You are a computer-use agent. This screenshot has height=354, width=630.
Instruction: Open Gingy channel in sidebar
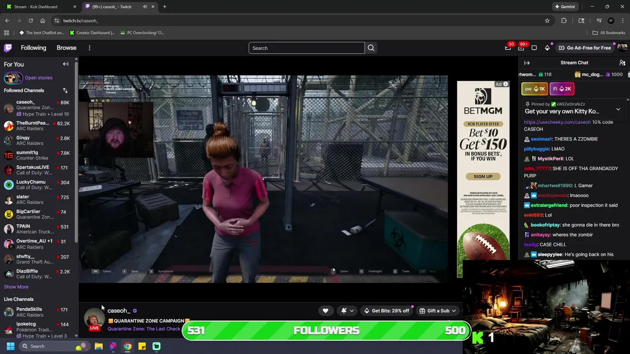(37, 140)
